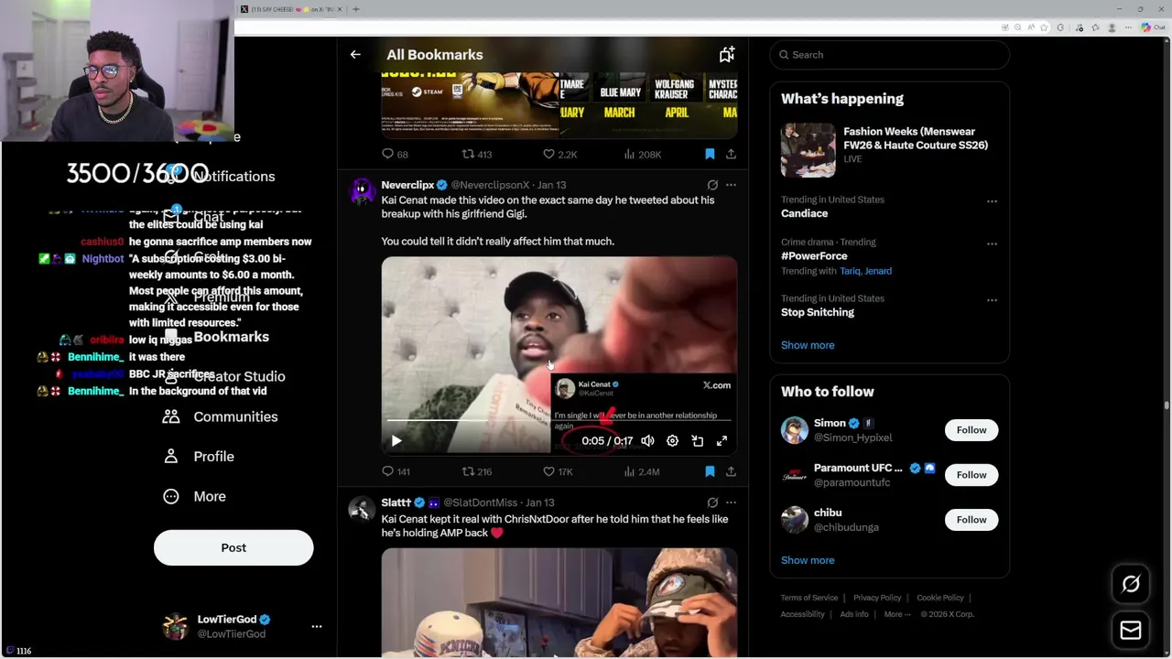Open Ads info link
Screen dimensions: 1172x659
click(854, 614)
